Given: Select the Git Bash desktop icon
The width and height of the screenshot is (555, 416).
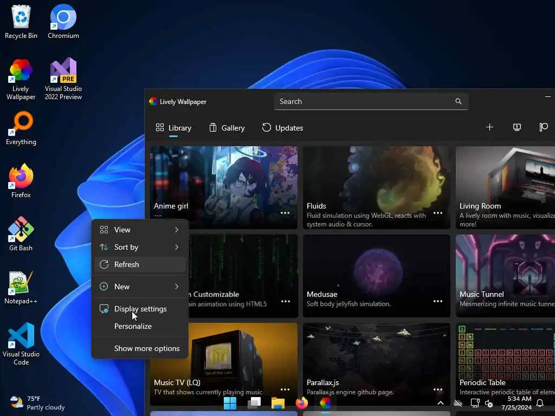Looking at the screenshot, I should pos(21,234).
